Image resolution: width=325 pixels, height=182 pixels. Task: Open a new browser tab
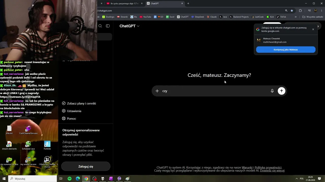coord(188,4)
